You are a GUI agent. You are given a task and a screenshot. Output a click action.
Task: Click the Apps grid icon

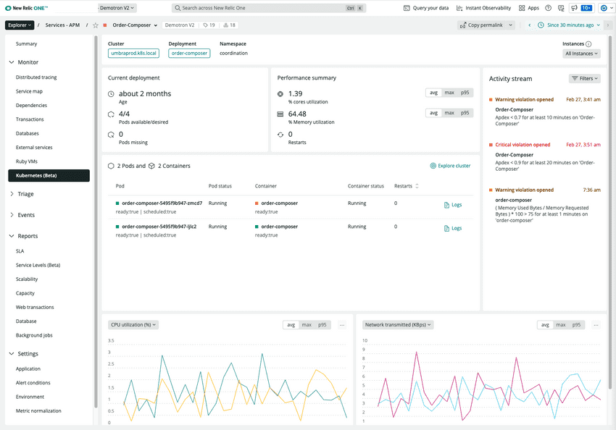pyautogui.click(x=529, y=8)
